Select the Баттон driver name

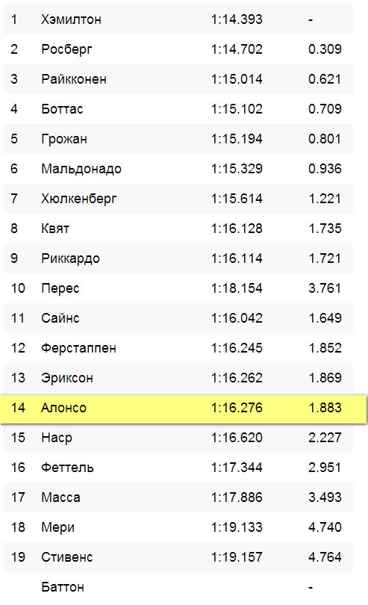point(63,587)
